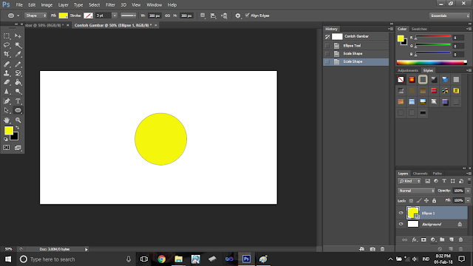Select the Move tool
473x266 pixels.
pos(18,36)
